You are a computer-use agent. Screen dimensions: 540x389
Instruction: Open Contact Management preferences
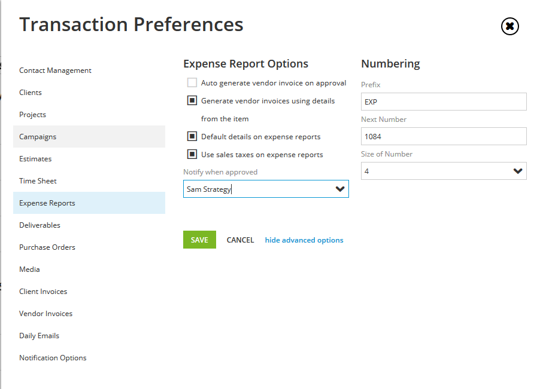89,71
